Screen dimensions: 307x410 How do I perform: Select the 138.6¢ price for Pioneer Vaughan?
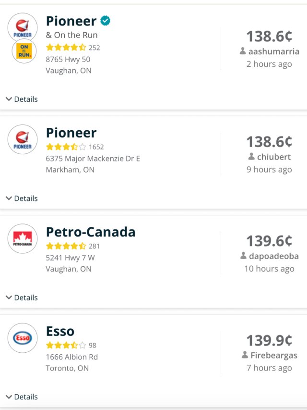coord(270,36)
